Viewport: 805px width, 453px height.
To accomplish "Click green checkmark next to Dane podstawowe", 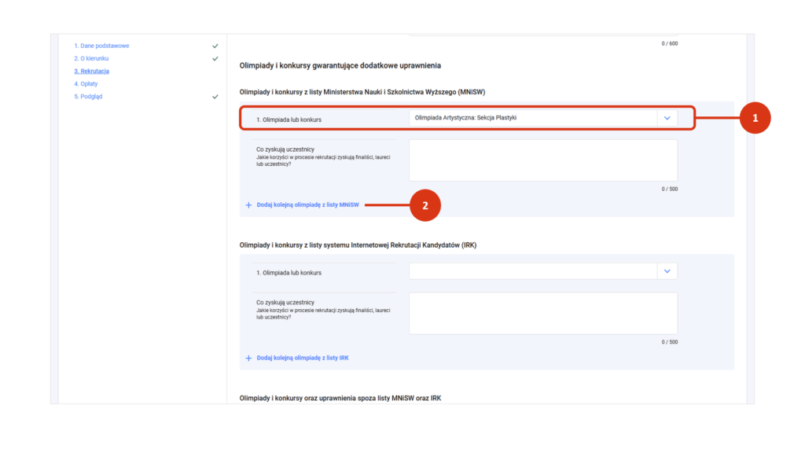I will click(215, 46).
